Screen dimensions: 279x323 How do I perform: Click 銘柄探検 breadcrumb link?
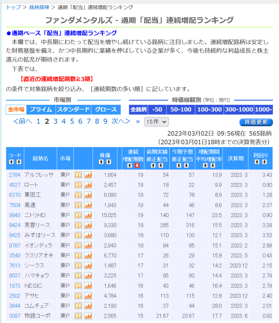coord(39,7)
